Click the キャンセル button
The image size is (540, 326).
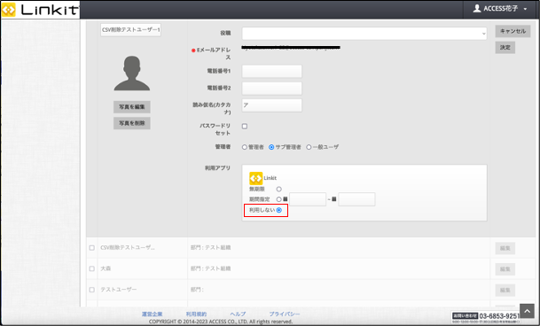coord(513,31)
